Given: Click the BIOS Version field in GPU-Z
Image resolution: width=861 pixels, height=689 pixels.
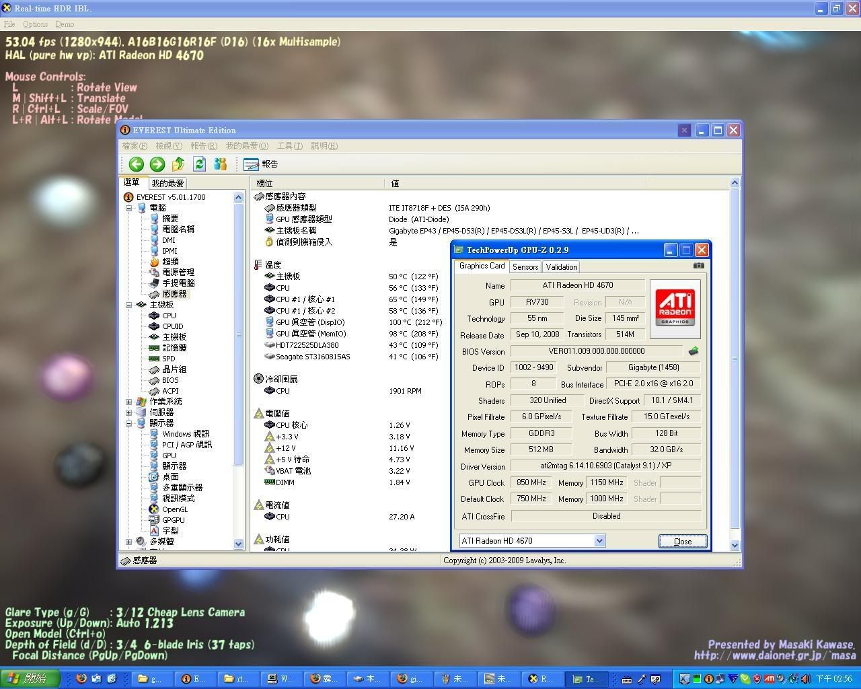Looking at the screenshot, I should pos(597,351).
